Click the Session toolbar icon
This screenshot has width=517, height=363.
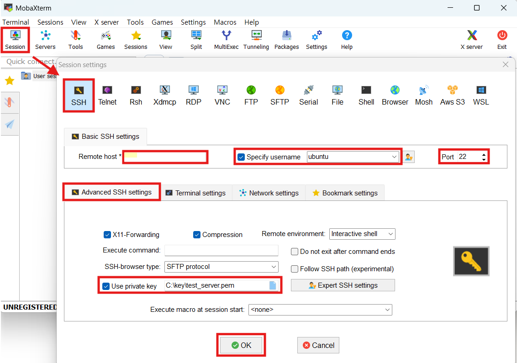pos(15,40)
